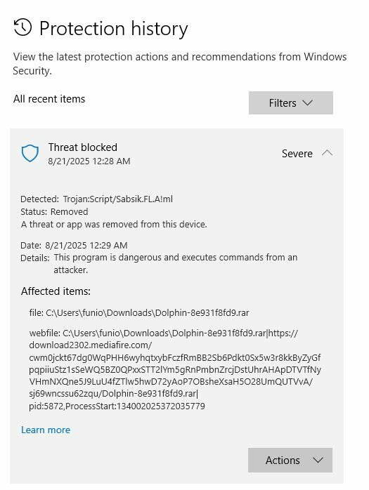Select the Trojan:Script/Sabsik.FL.A!ml threat name
Image resolution: width=369 pixels, height=490 pixels.
(x=117, y=199)
